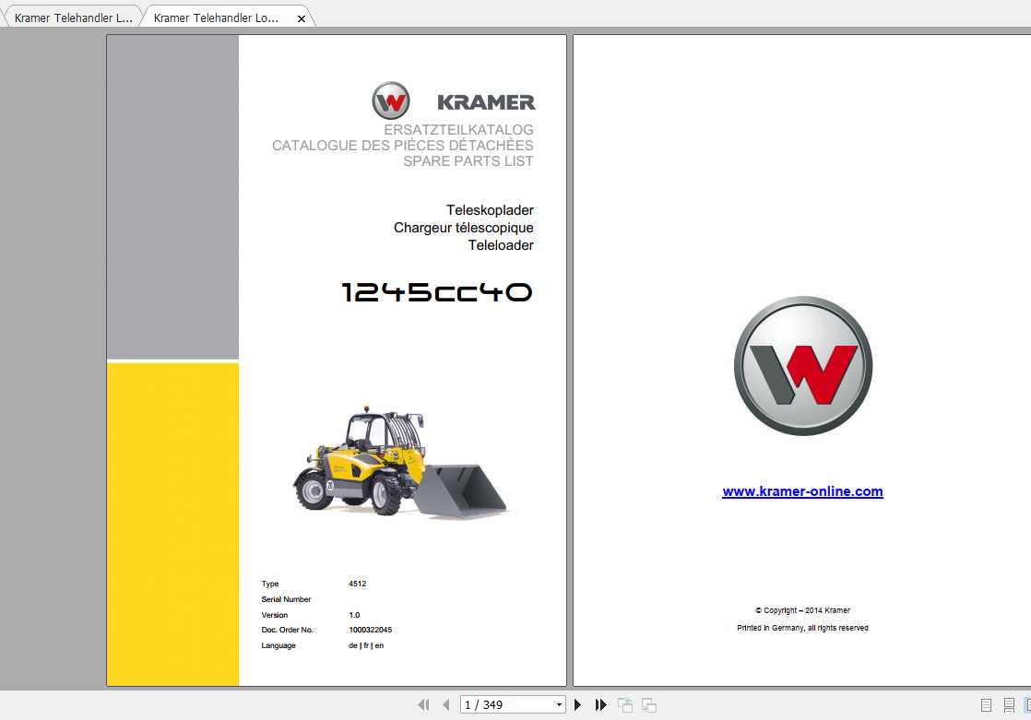This screenshot has height=720, width=1031.
Task: Switch to continuous page layout view
Action: tap(1009, 705)
